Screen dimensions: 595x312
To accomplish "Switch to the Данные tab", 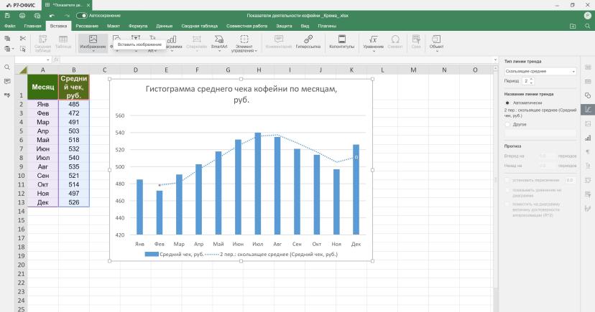I will 165,26.
